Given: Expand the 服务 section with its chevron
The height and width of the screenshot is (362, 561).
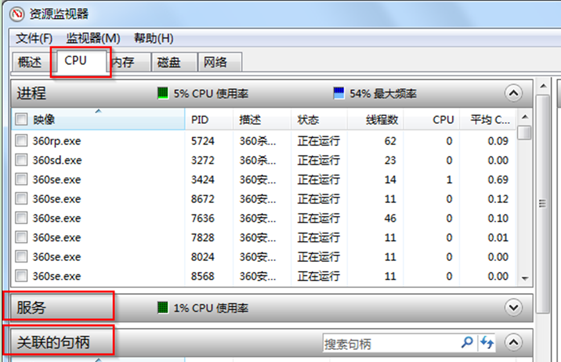Looking at the screenshot, I should 513,307.
